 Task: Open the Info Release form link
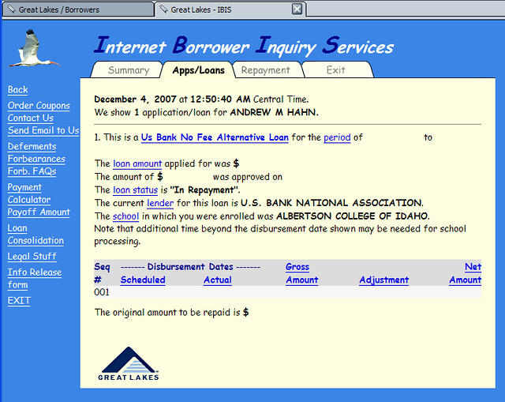coord(35,279)
